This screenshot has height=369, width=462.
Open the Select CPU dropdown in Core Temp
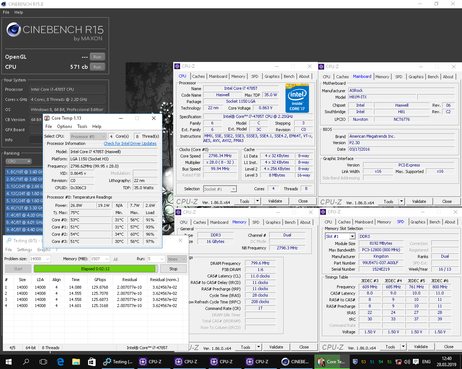coord(88,137)
